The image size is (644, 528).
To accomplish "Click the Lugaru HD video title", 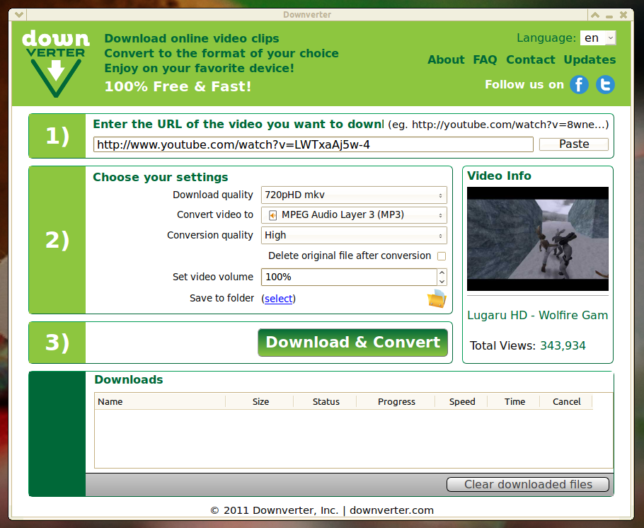I will click(x=538, y=315).
